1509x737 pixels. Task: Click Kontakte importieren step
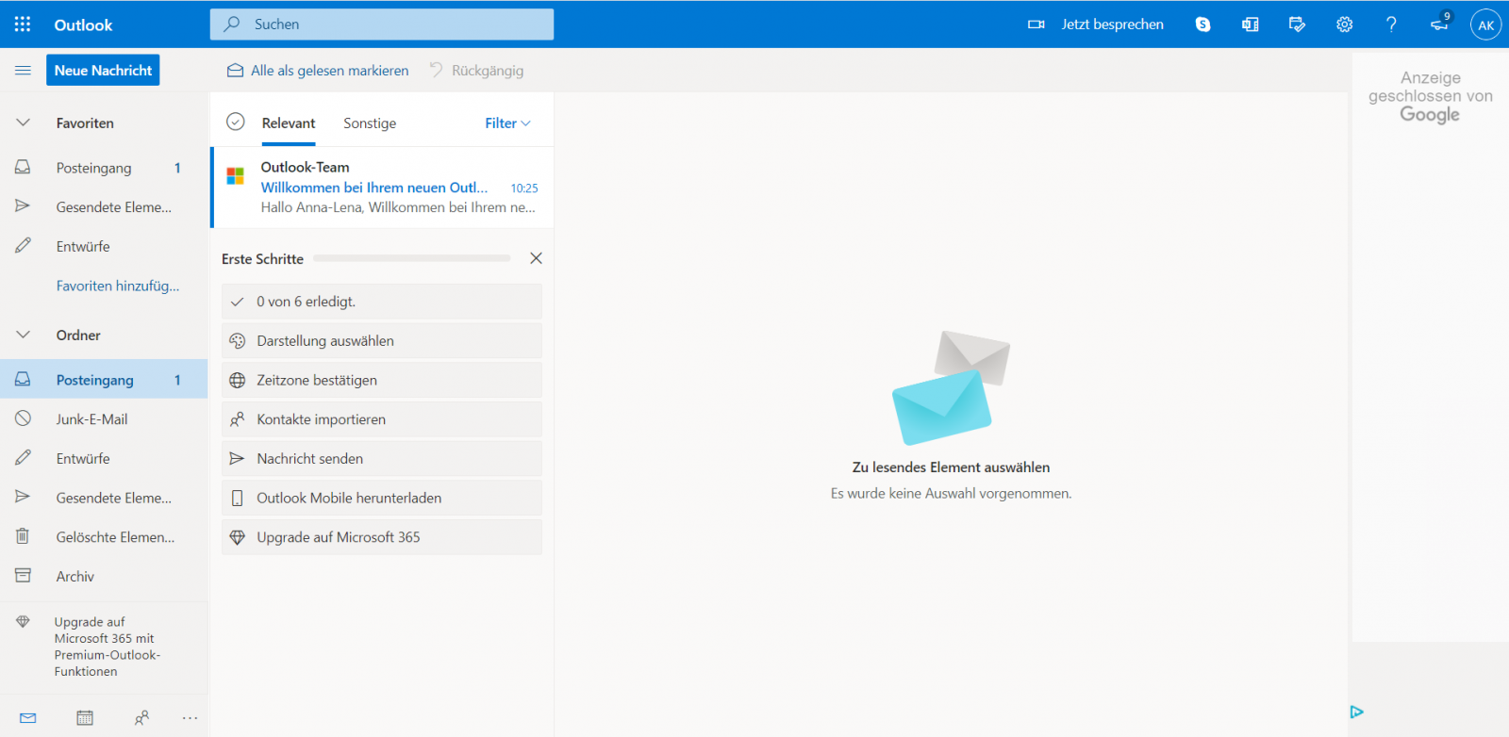(382, 419)
